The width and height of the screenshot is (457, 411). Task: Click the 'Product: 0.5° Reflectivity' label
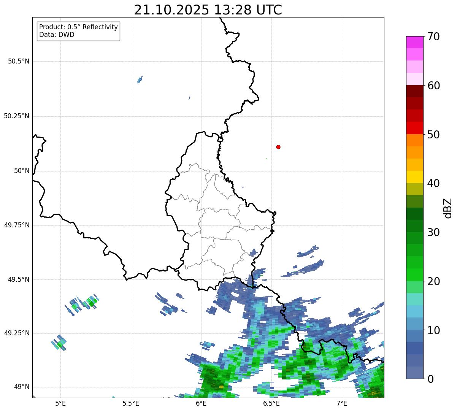[x=78, y=27]
